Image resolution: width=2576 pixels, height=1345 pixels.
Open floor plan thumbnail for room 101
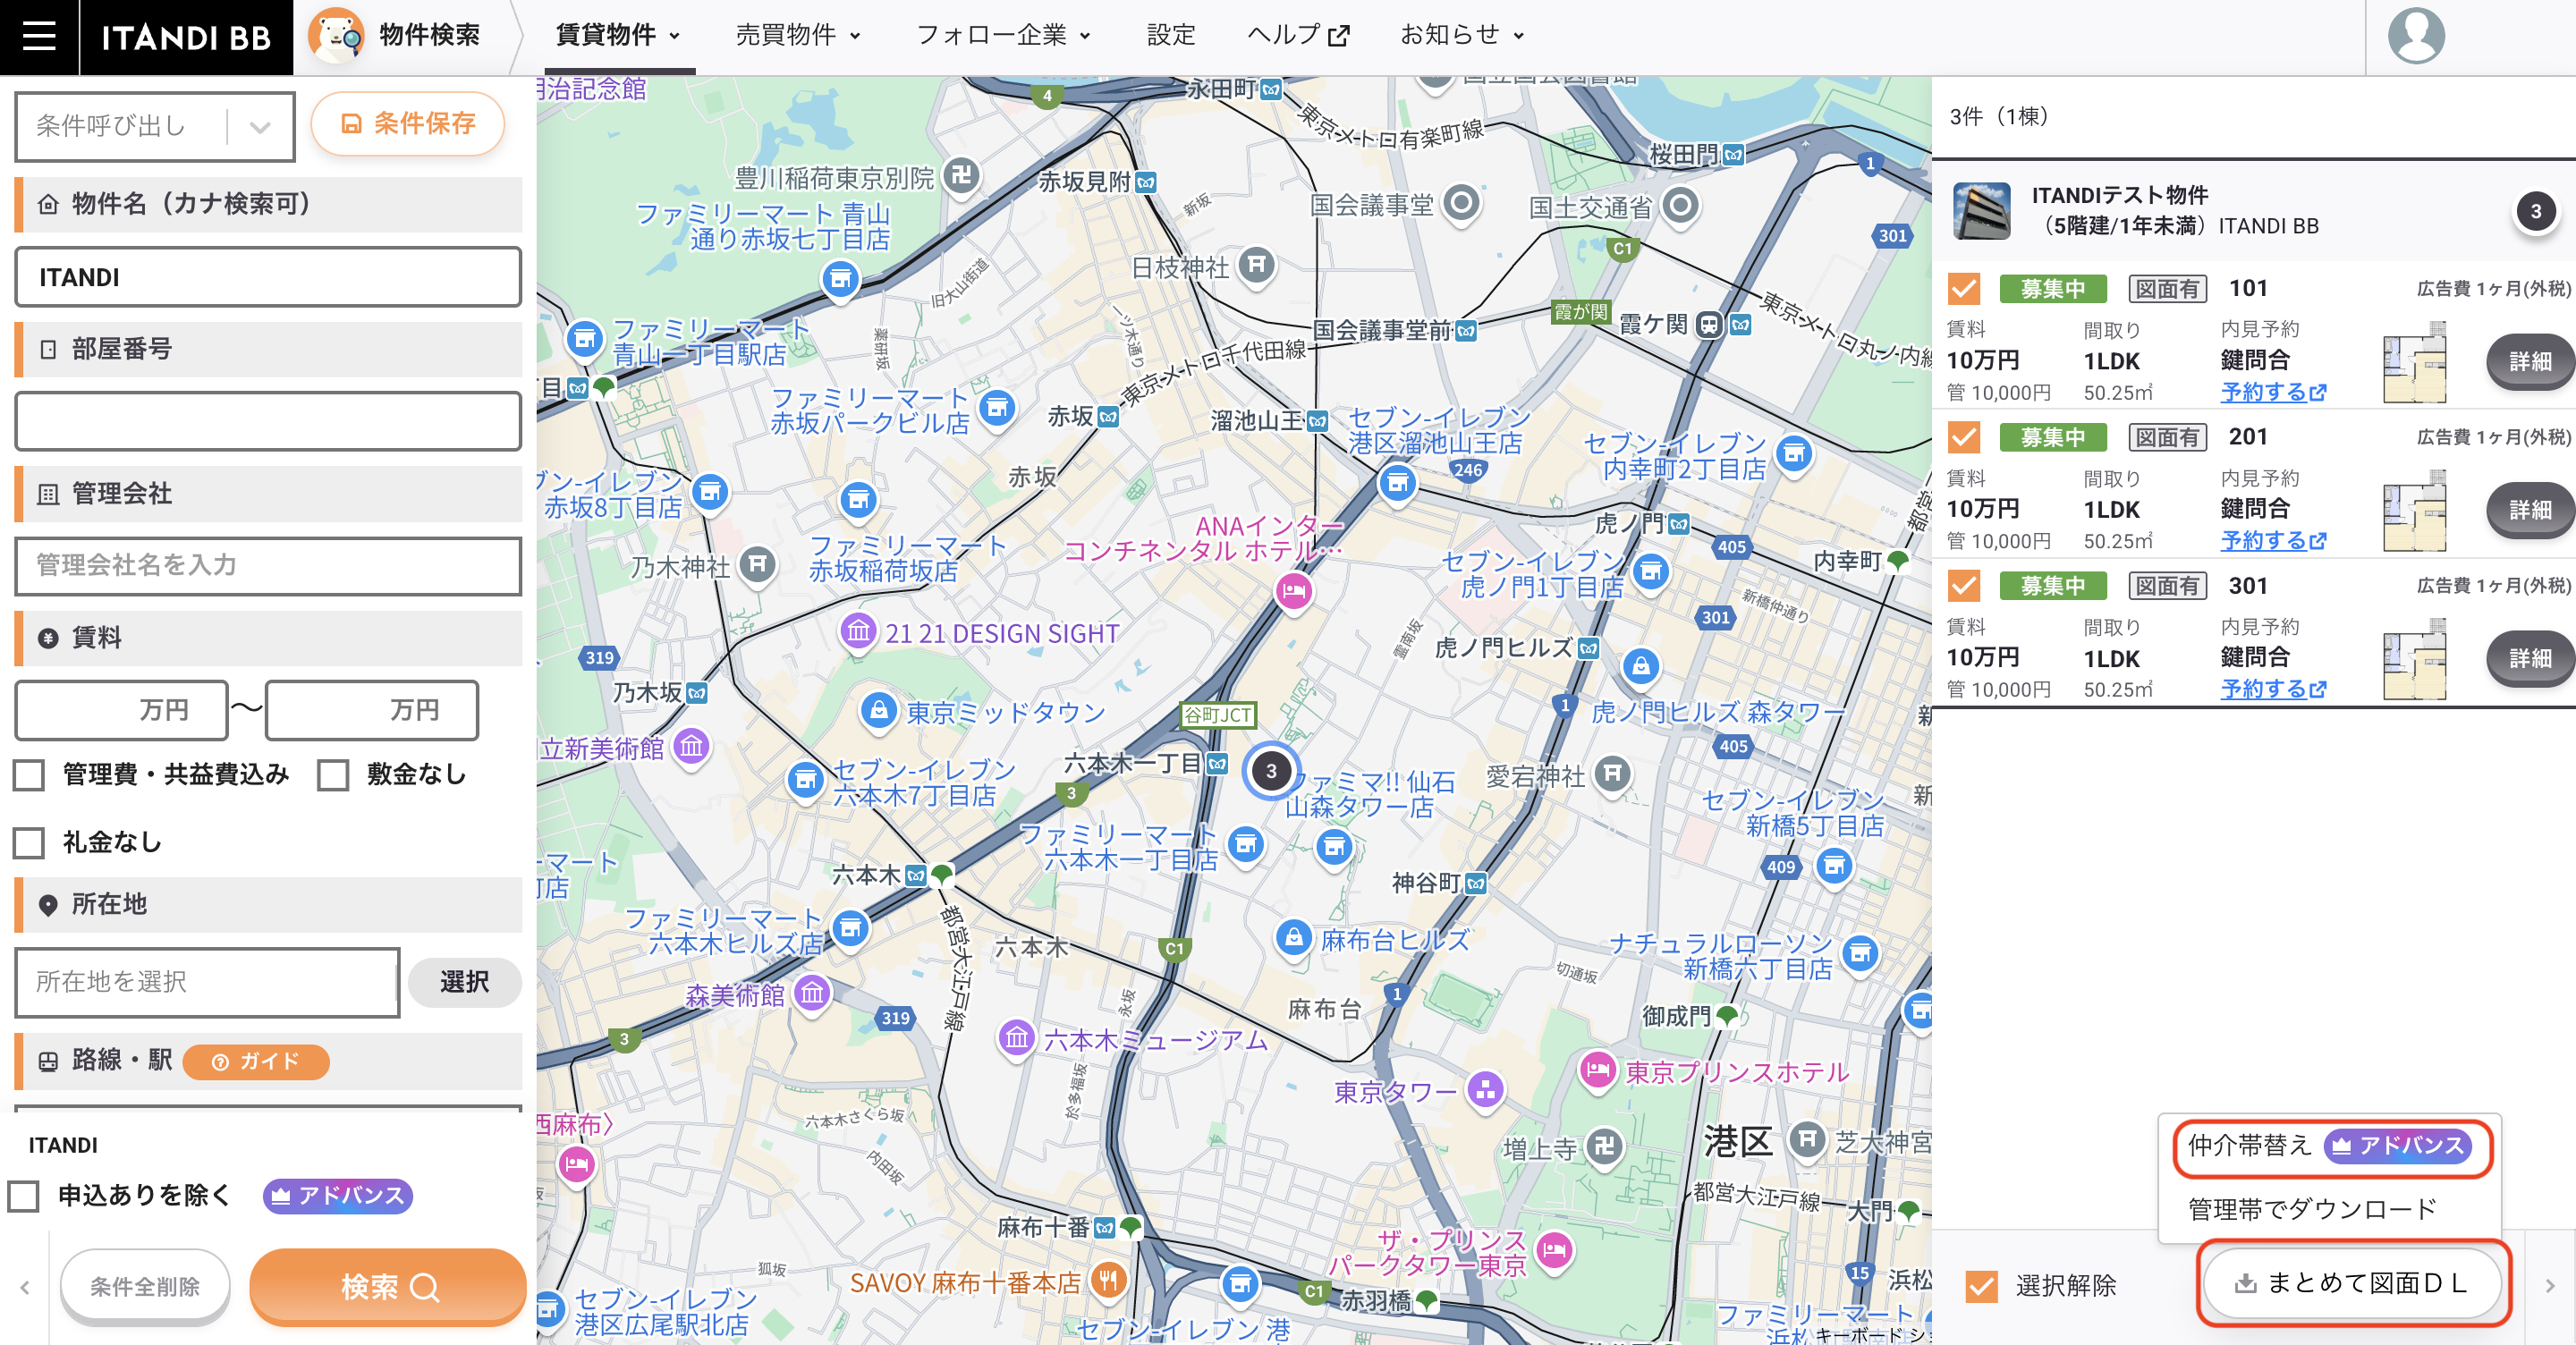(2414, 362)
